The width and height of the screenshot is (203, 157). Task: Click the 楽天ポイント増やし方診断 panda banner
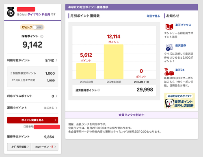[x=179, y=100]
